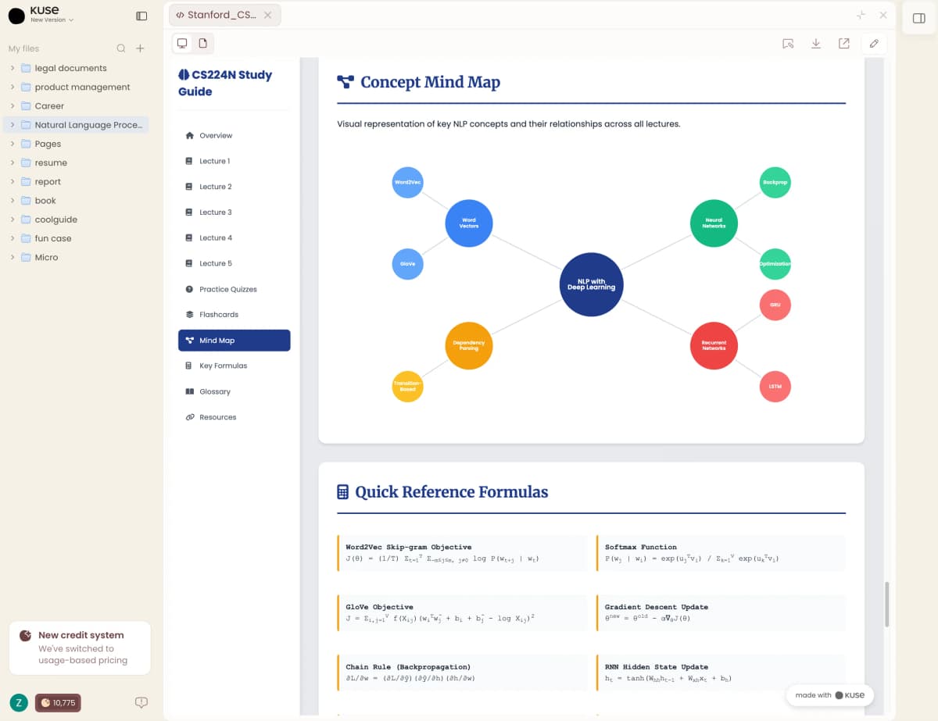Click the 10,775 credits button
Screen dimensions: 938x721
[57, 703]
